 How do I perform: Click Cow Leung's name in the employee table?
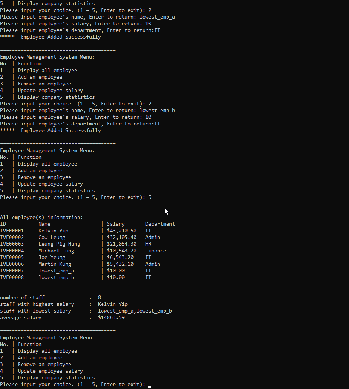pyautogui.click(x=52, y=238)
